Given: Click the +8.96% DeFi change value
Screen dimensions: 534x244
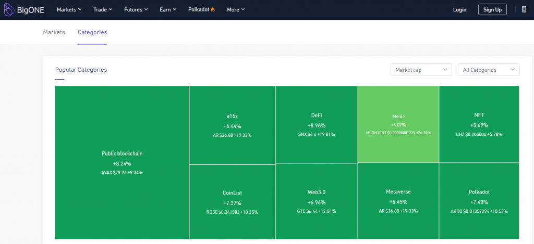Looking at the screenshot, I should click(317, 125).
